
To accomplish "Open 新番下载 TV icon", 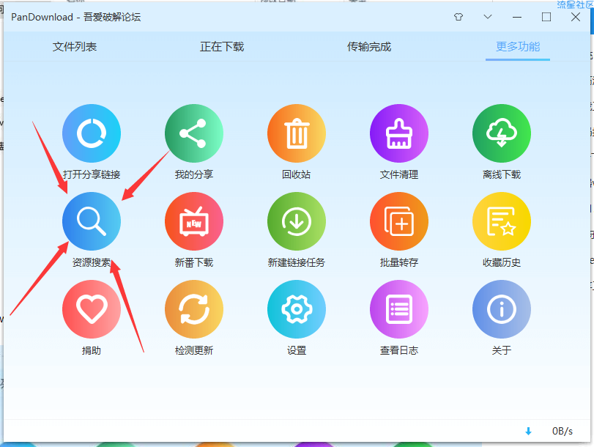I will click(194, 221).
